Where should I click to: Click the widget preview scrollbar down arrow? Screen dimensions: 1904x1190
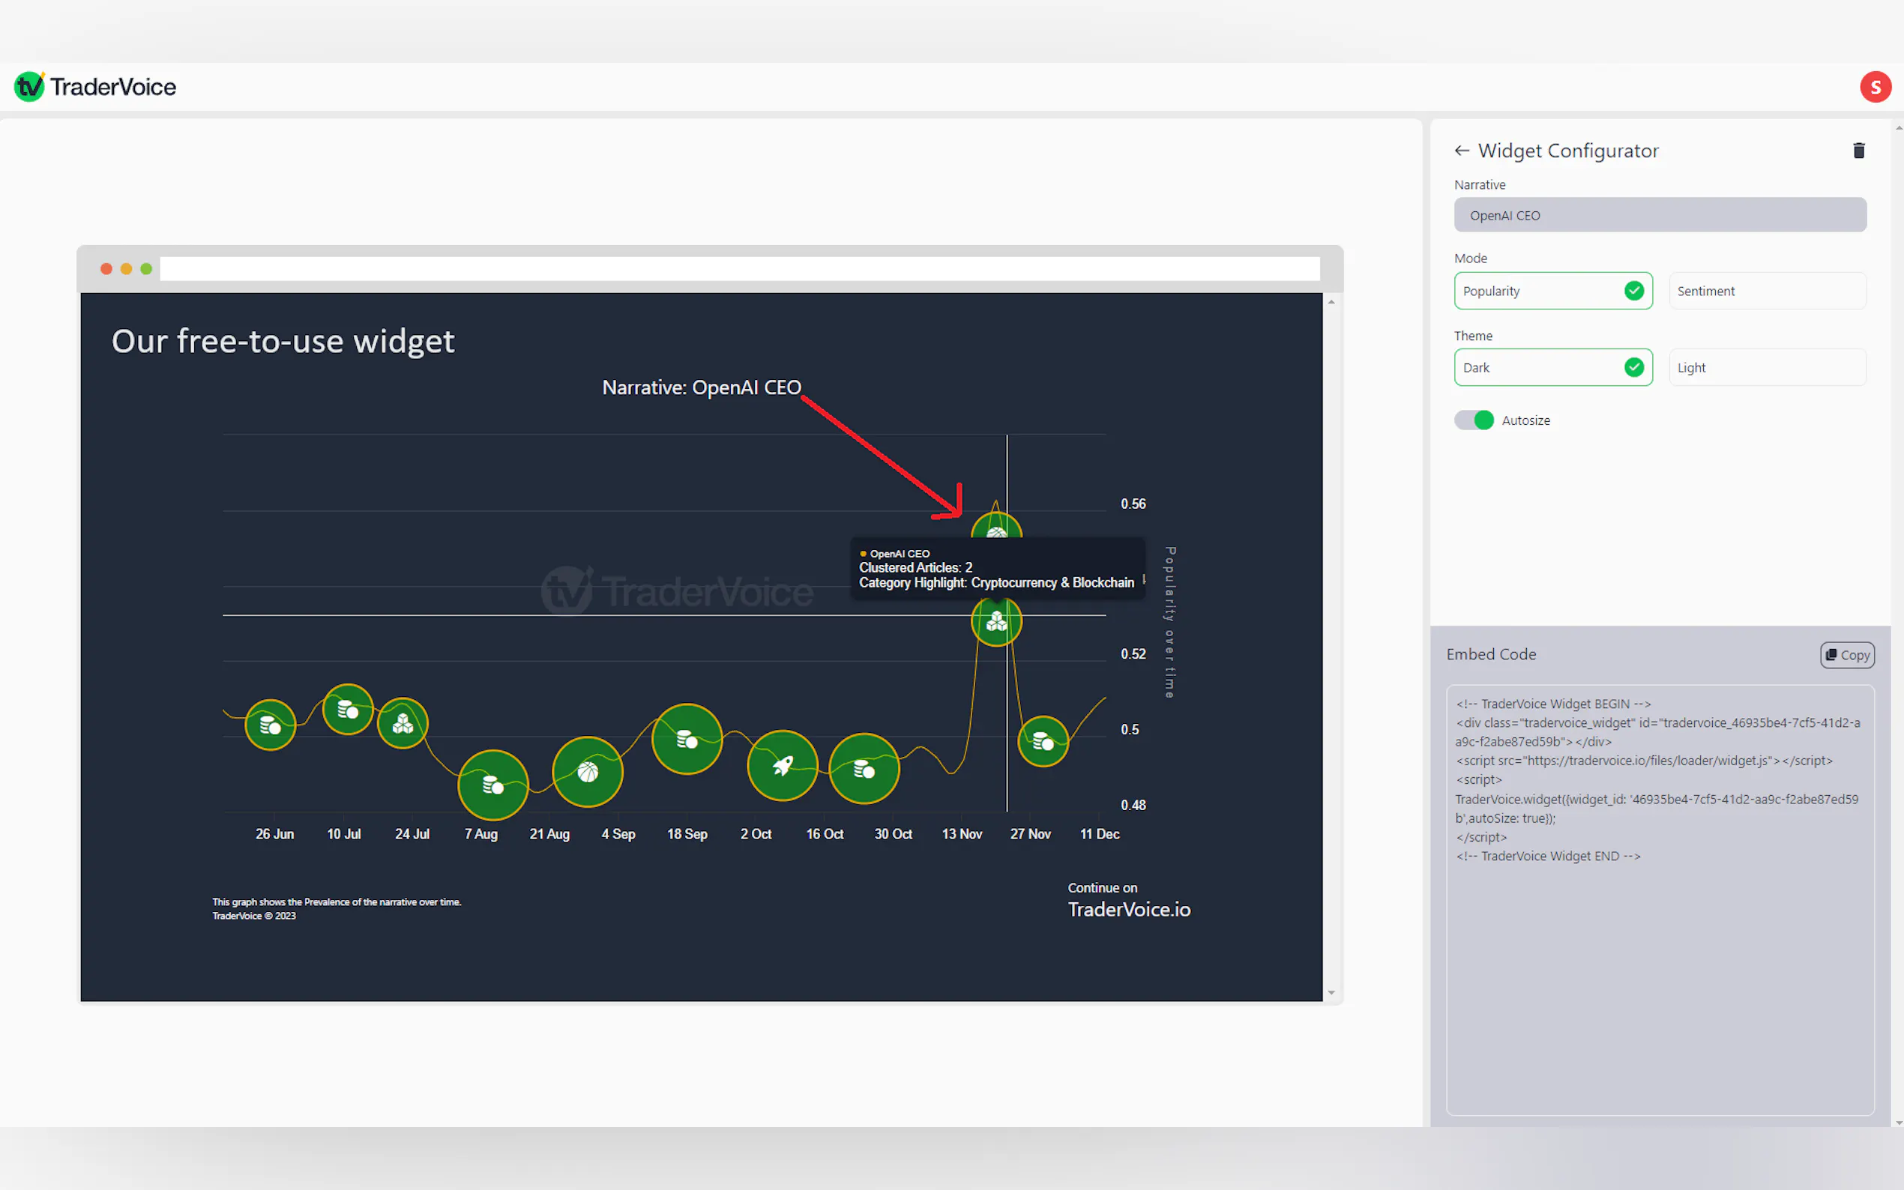point(1331,992)
